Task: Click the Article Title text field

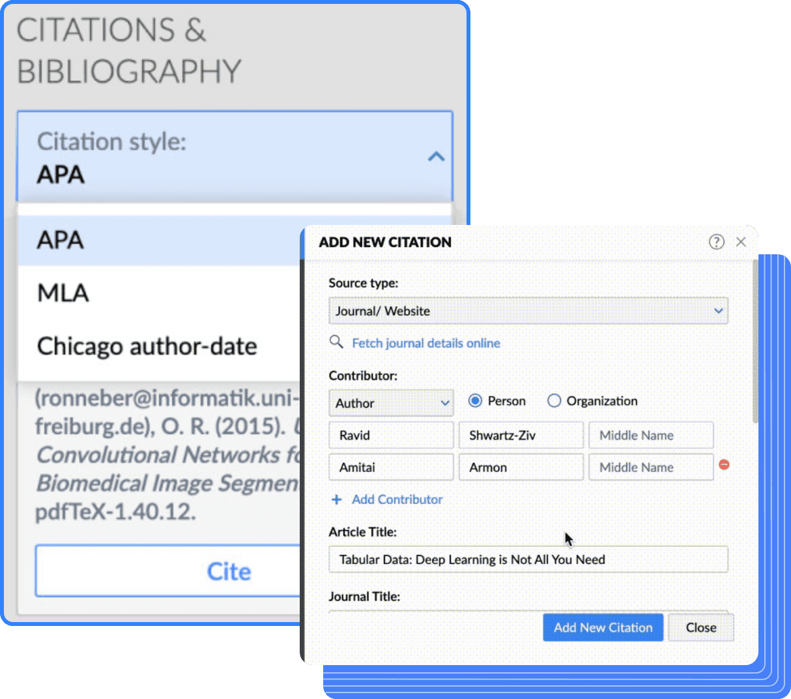Action: click(528, 559)
